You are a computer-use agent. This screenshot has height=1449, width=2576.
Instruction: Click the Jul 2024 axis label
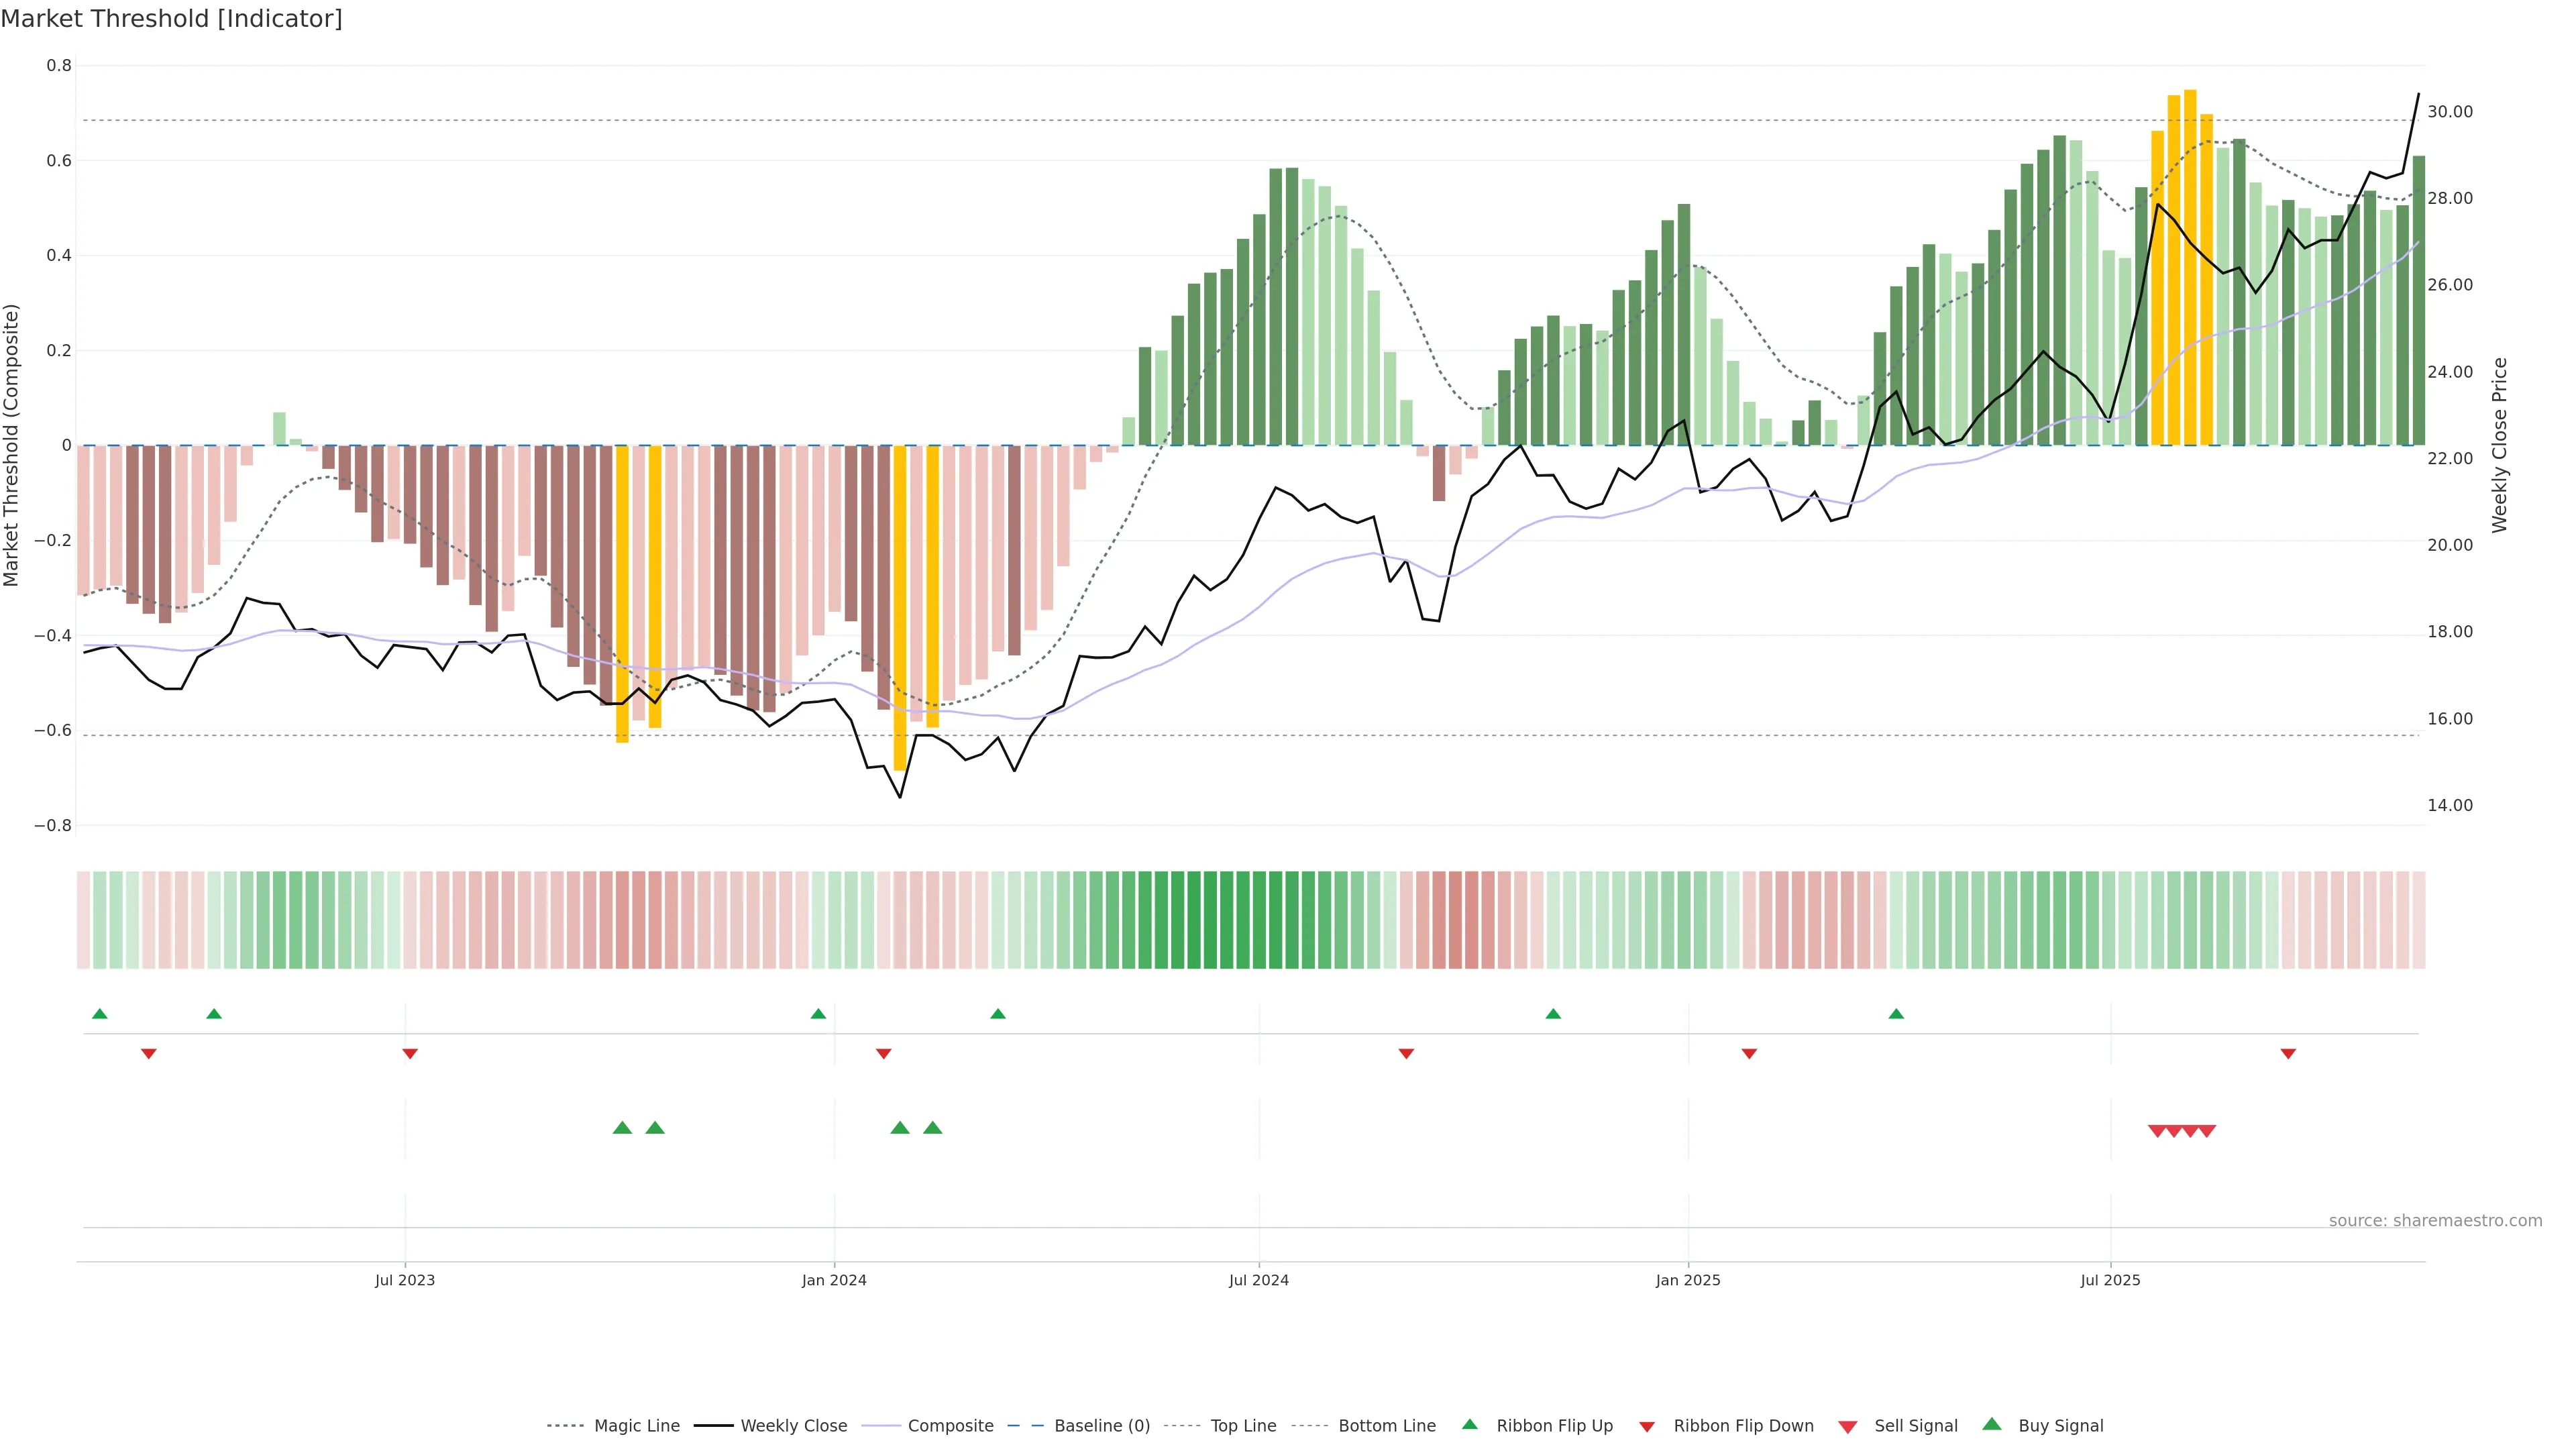coord(1258,1280)
